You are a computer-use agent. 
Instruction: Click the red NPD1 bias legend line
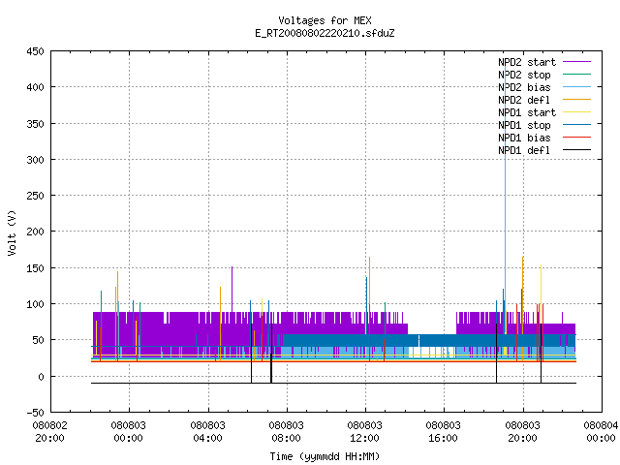click(577, 138)
